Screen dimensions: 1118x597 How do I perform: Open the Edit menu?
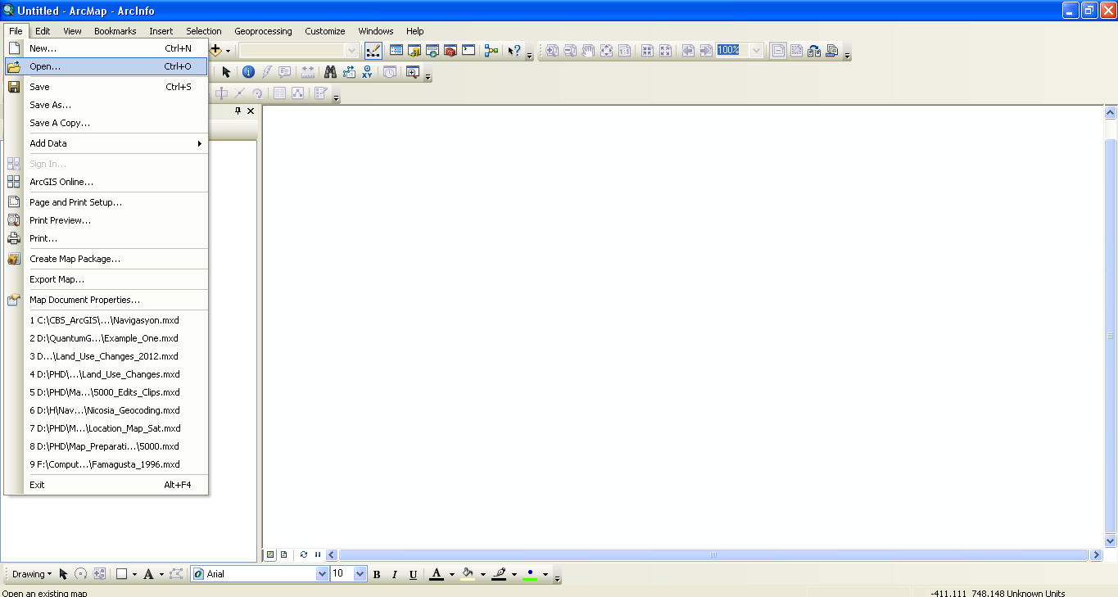43,31
